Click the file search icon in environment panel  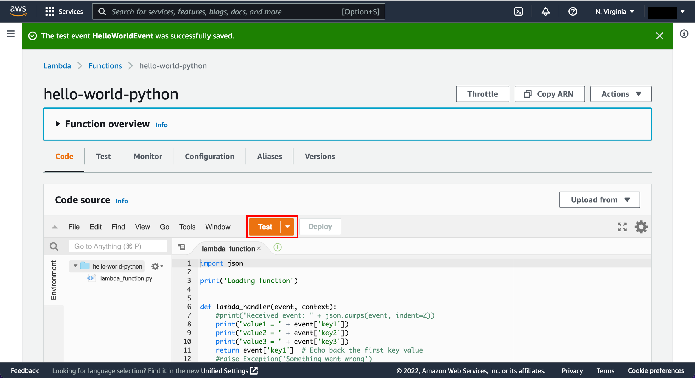pyautogui.click(x=54, y=246)
